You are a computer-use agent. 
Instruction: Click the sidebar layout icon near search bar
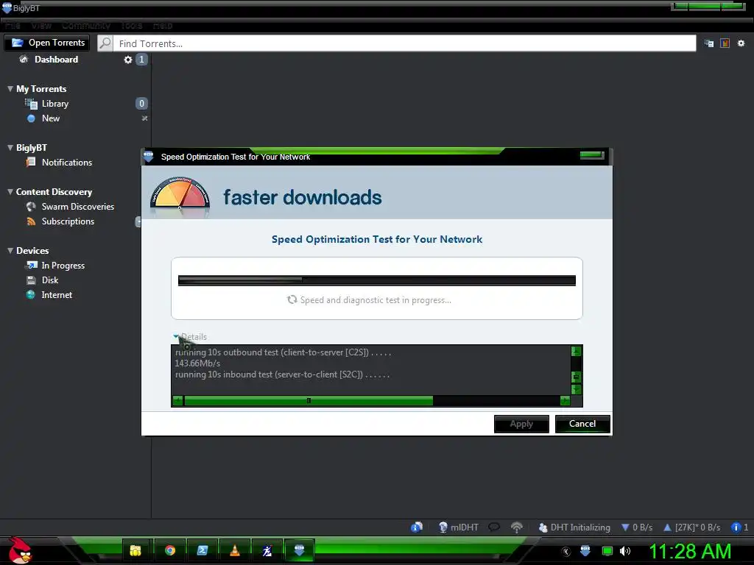point(709,43)
